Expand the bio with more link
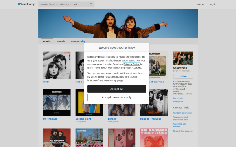The height and width of the screenshot is (147, 236). 189,94
